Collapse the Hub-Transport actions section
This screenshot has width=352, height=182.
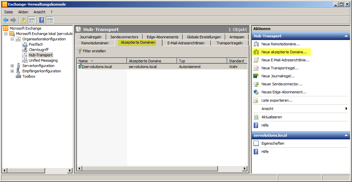[x=346, y=36]
